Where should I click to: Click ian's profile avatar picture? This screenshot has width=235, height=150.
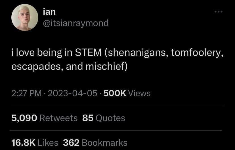[25, 18]
